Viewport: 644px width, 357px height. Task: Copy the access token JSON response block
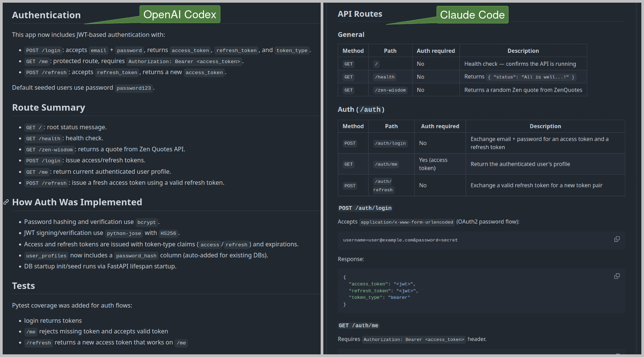pos(617,276)
